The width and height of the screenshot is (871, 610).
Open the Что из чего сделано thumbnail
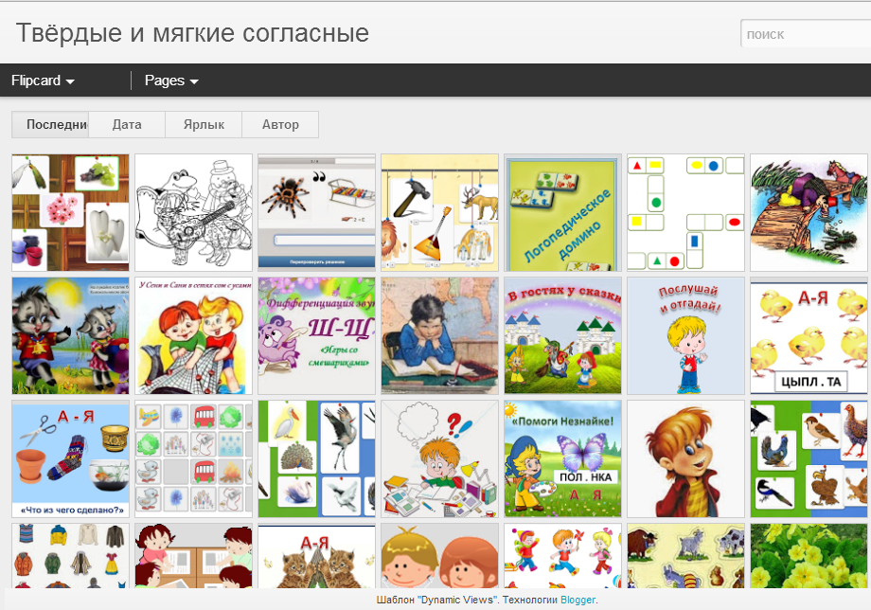[71, 458]
